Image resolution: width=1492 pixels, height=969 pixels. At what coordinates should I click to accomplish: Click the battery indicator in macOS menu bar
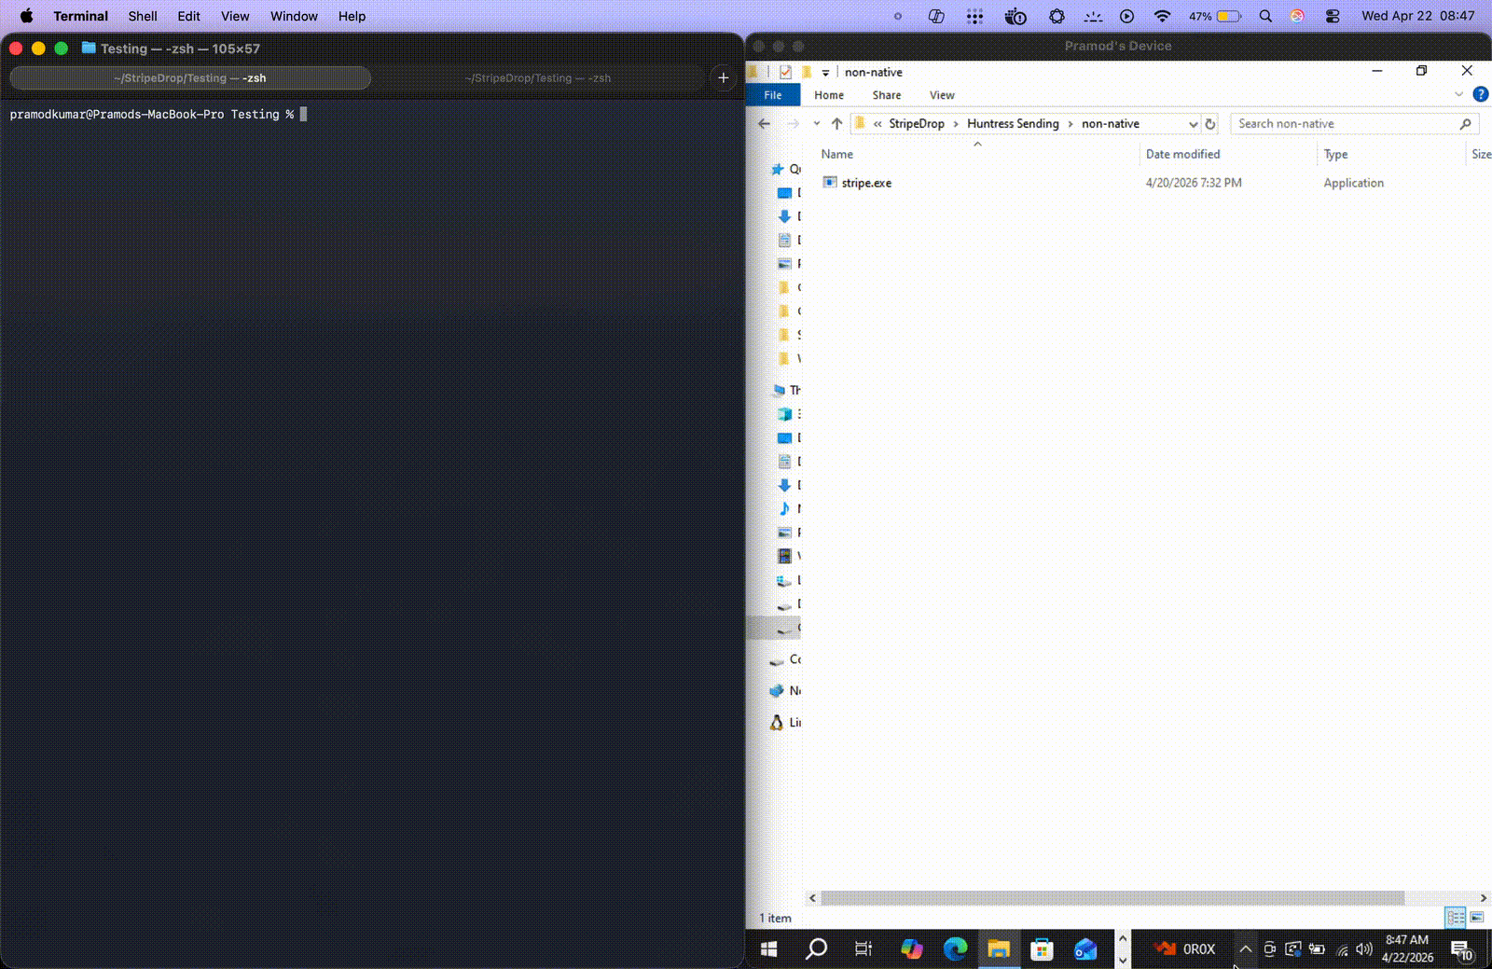coord(1215,16)
